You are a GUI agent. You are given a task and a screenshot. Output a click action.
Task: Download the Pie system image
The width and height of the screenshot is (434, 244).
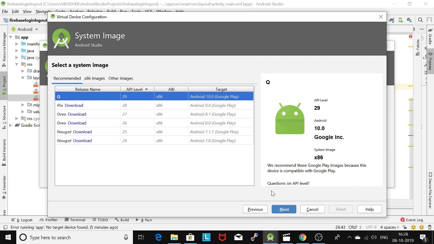(x=74, y=105)
